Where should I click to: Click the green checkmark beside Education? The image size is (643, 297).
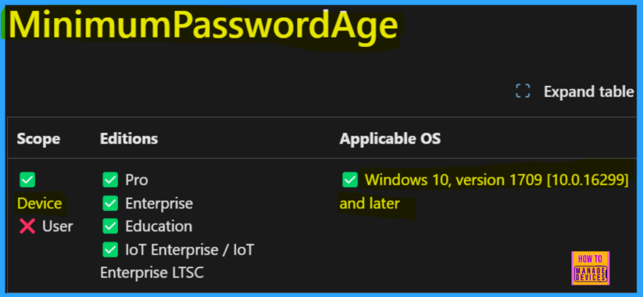click(111, 226)
